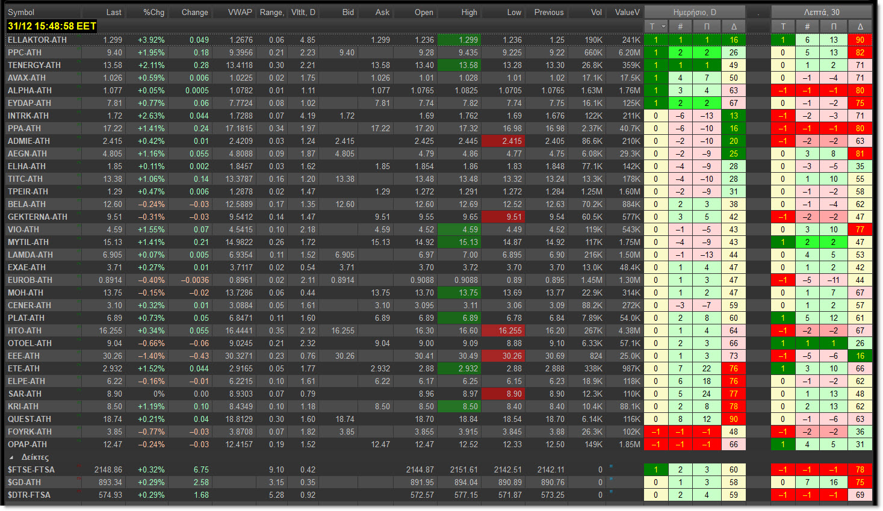The height and width of the screenshot is (511, 883).
Task: Select the AVAX-ATH symbol
Action: point(26,78)
